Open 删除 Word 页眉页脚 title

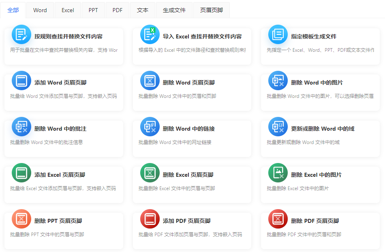(x=189, y=83)
